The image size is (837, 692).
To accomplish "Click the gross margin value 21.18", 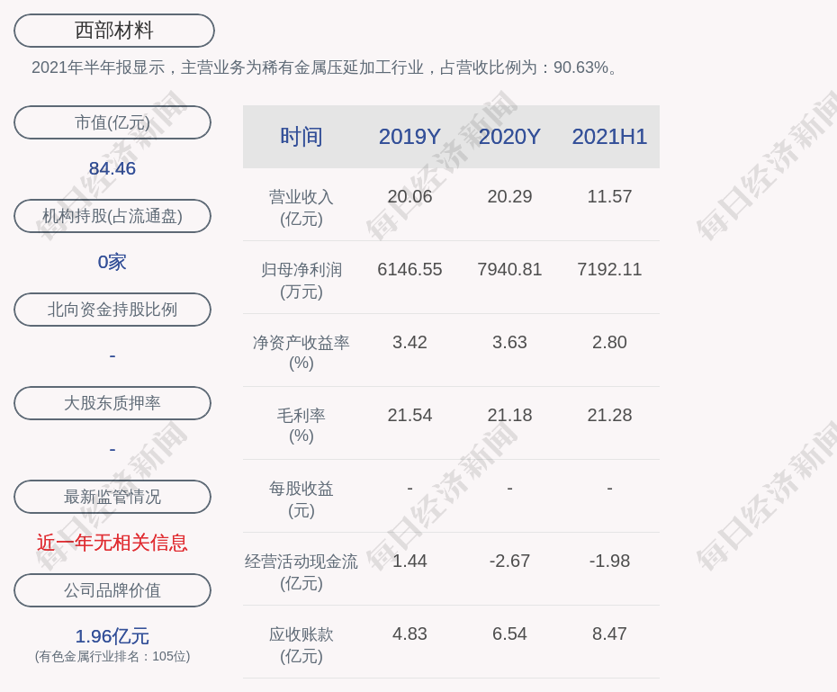I will (509, 415).
